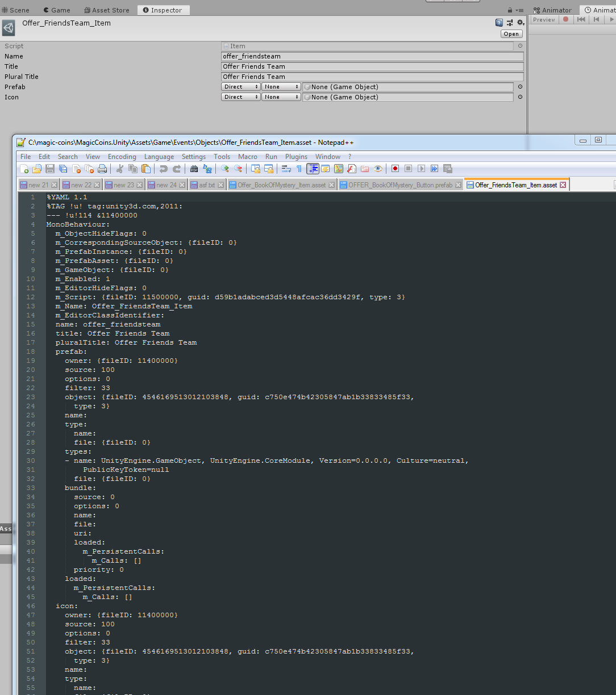
Task: Open Find with the binoculars icon
Action: 194,169
